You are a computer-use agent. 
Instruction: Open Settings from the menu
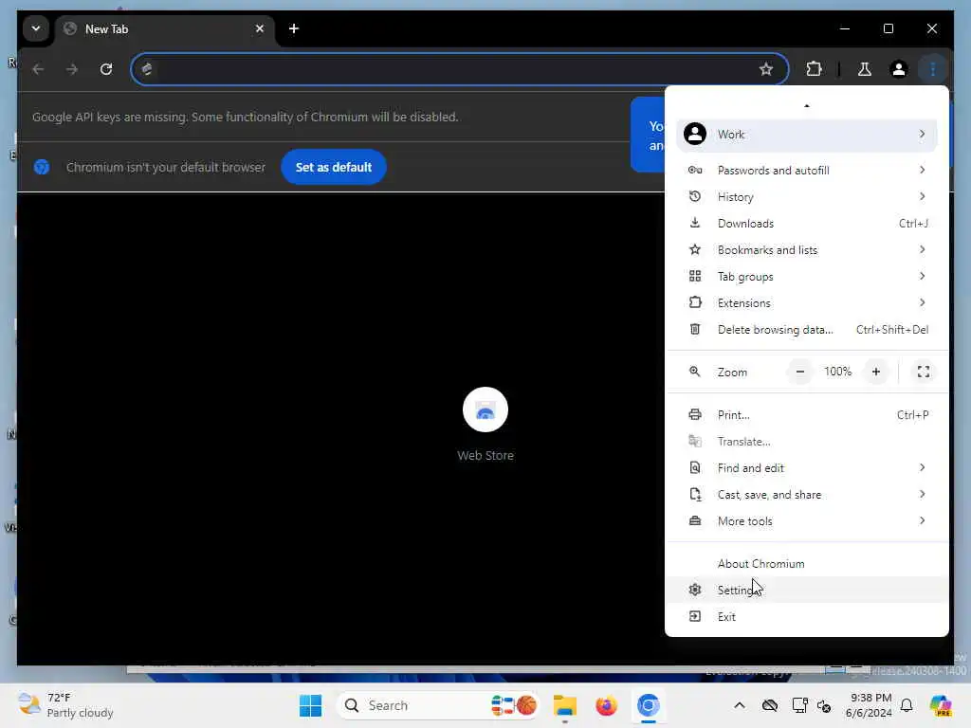coord(806,591)
